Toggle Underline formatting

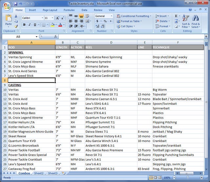(35, 25)
